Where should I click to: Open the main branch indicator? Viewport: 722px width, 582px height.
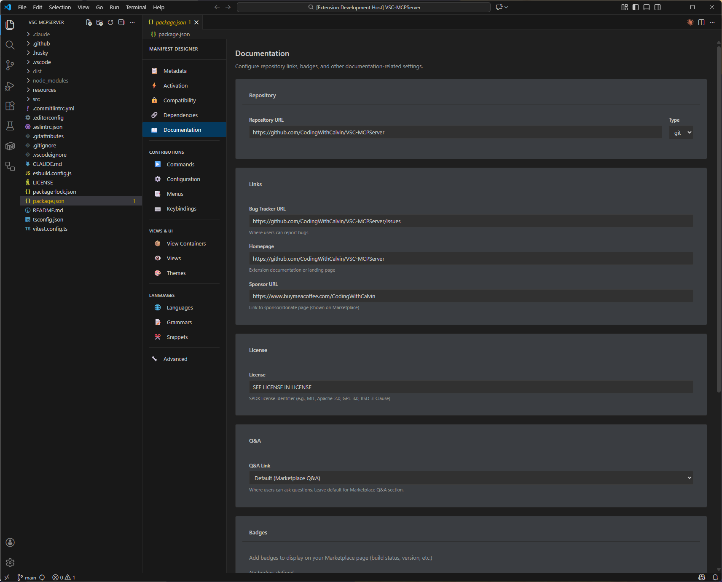coord(27,577)
